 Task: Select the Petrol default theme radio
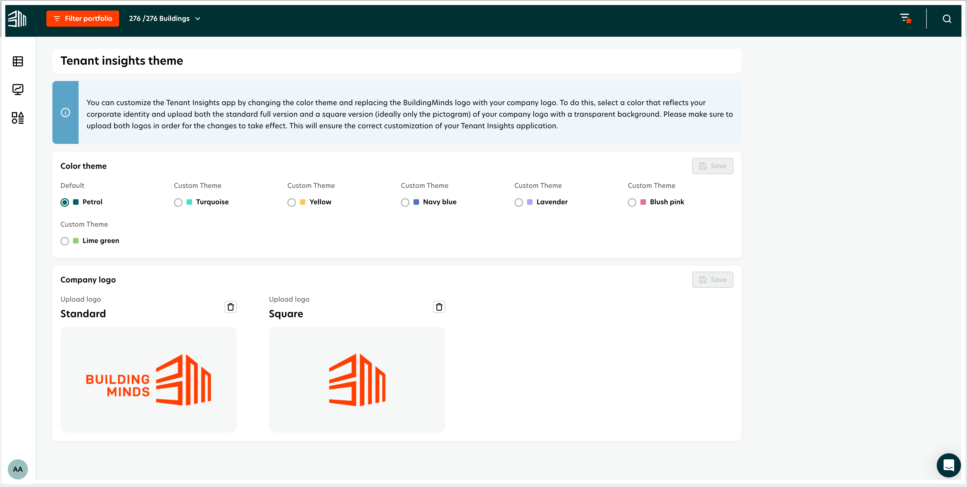[x=64, y=202]
